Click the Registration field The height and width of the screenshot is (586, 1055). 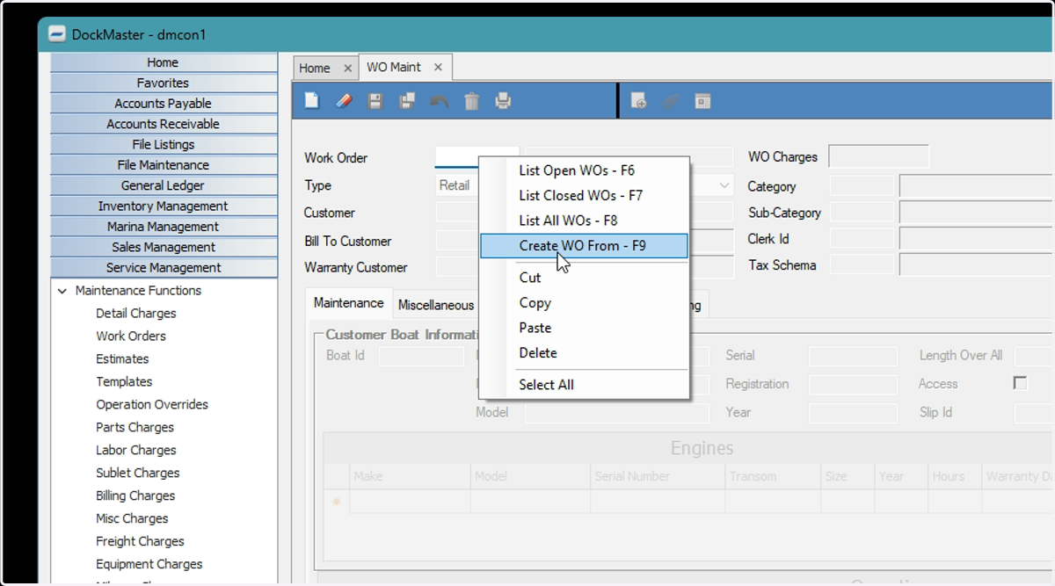(x=853, y=384)
